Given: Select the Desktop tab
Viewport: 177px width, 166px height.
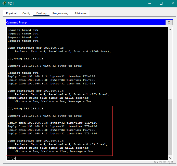Looking at the screenshot, I should tap(41, 13).
